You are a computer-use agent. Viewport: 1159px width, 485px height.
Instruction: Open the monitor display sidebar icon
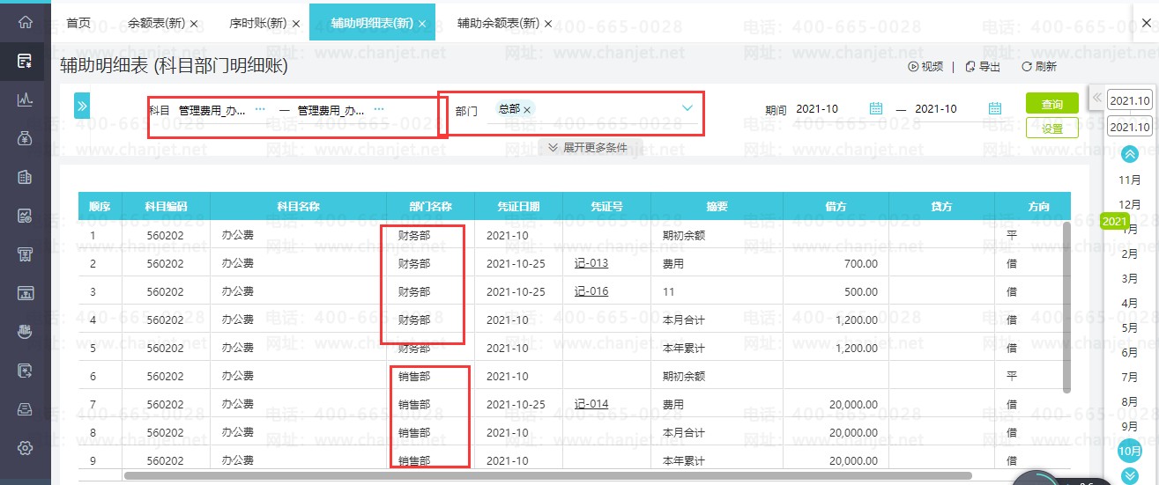pos(25,293)
